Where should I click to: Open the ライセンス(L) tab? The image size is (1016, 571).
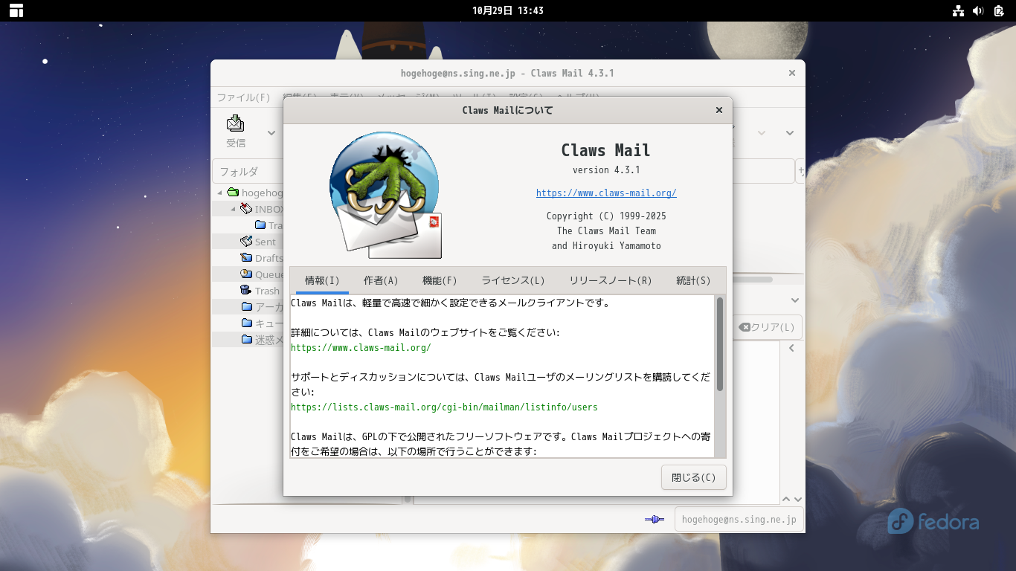[513, 280]
